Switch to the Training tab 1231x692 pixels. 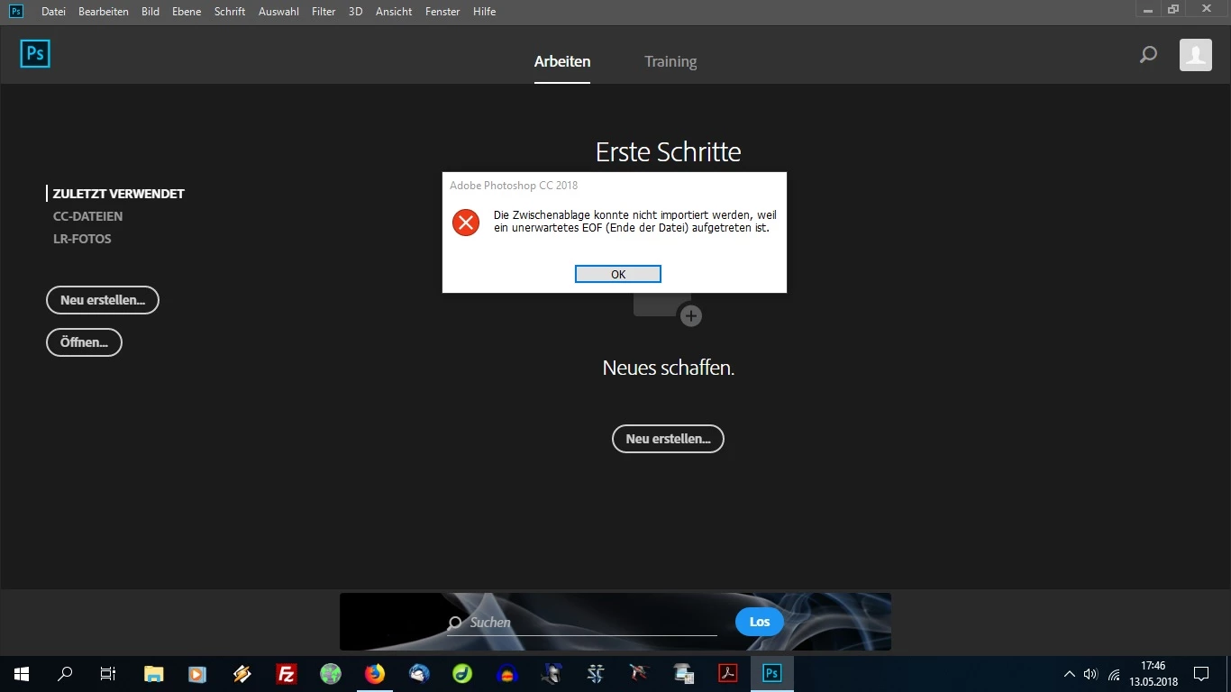670,62
